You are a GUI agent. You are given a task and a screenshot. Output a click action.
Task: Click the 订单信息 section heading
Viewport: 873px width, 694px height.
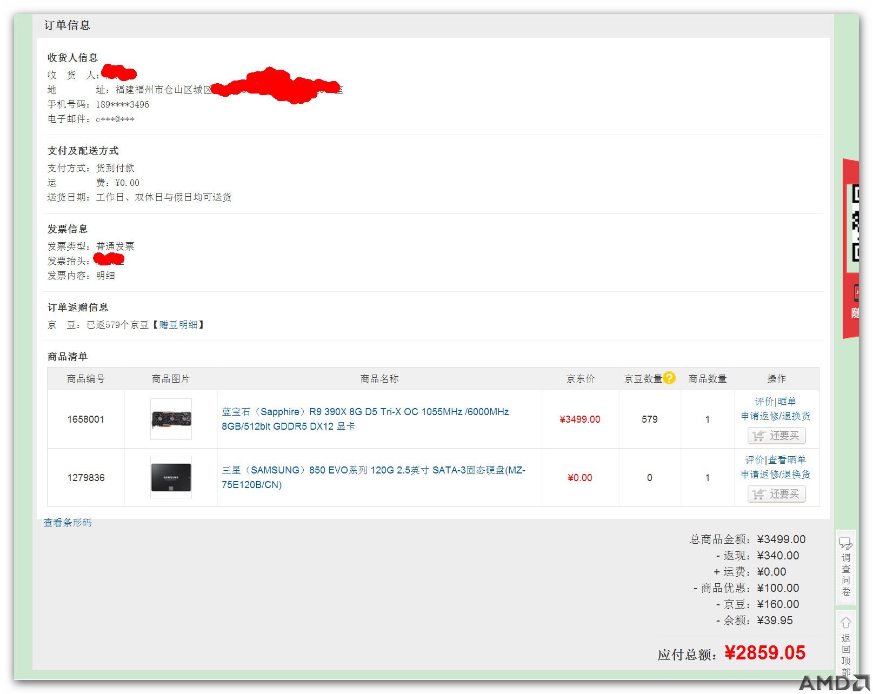[x=67, y=25]
